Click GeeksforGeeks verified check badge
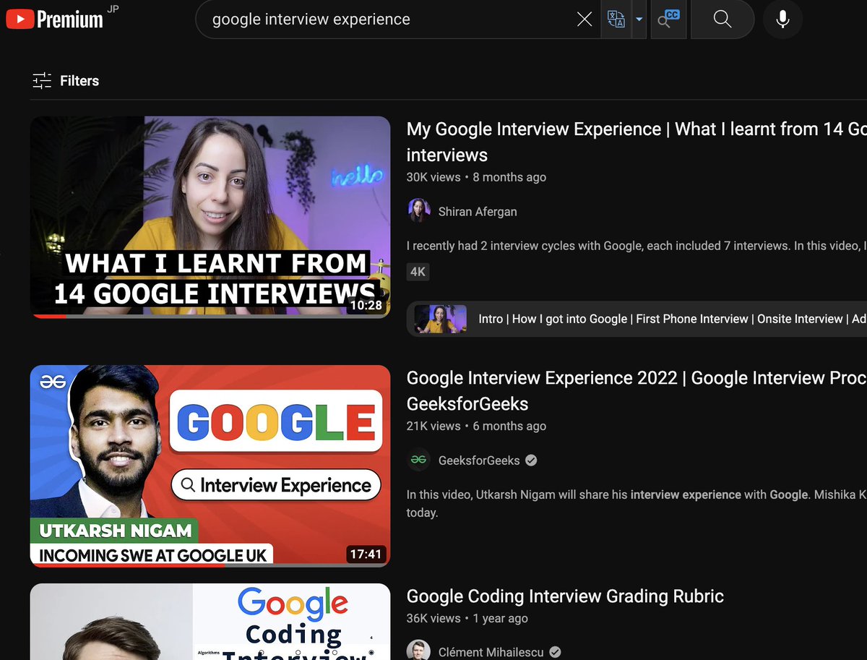 point(531,460)
